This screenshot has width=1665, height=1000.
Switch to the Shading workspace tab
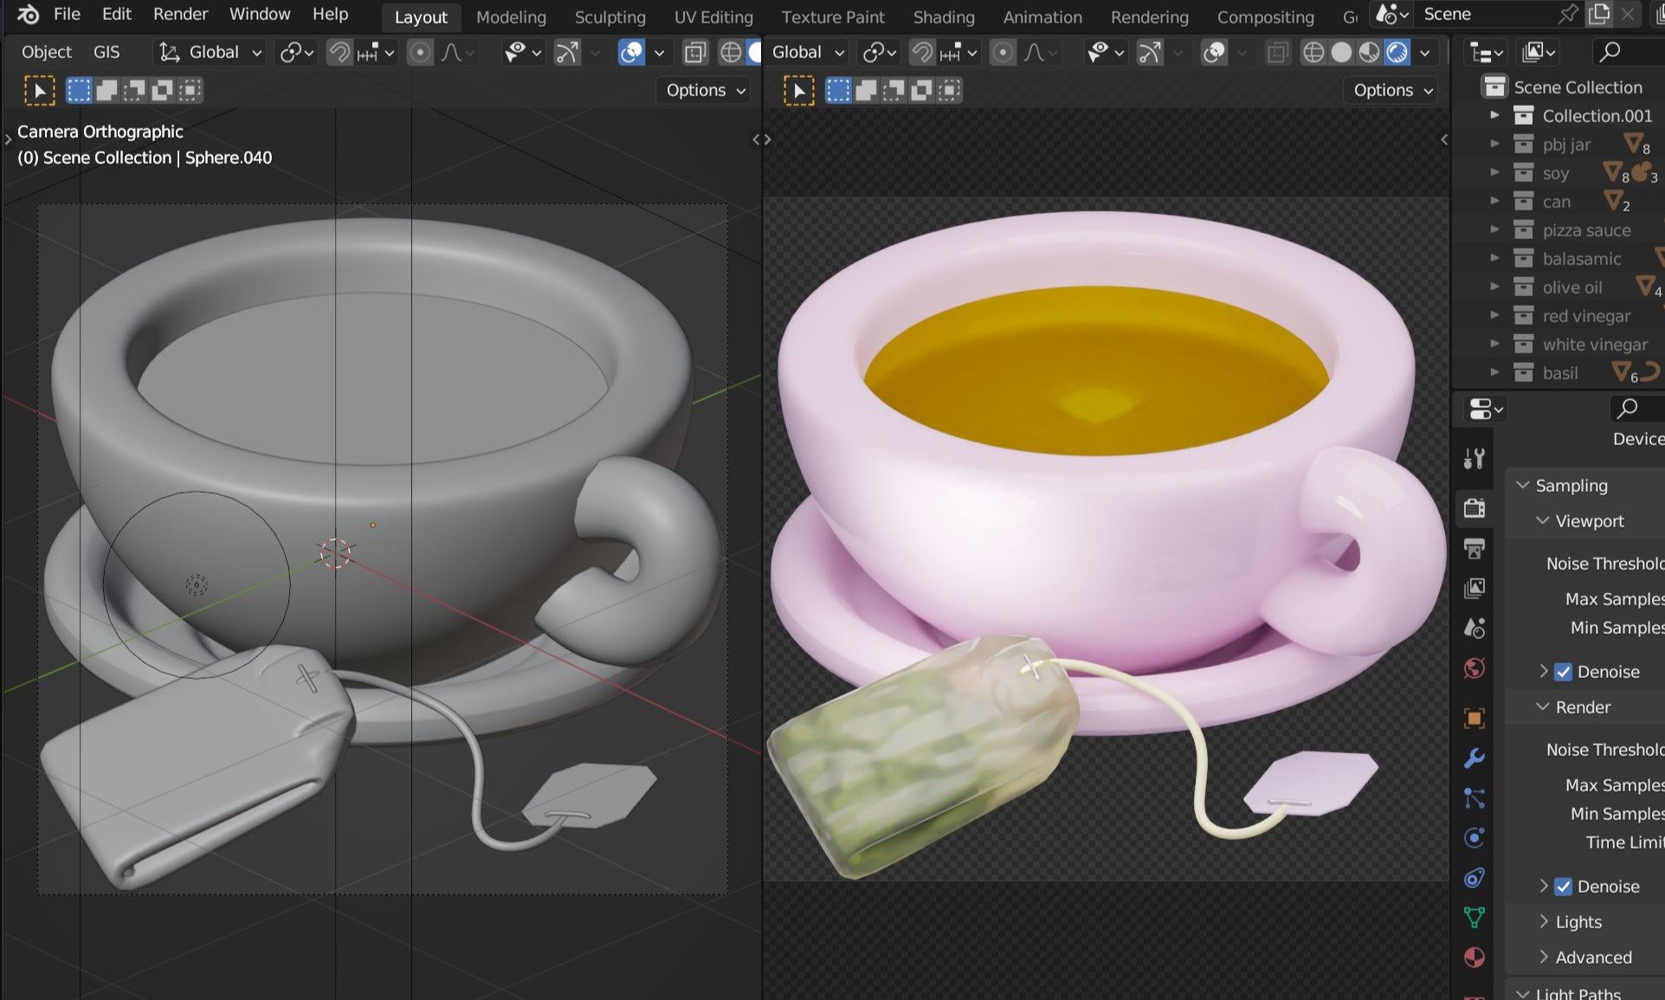pos(943,16)
